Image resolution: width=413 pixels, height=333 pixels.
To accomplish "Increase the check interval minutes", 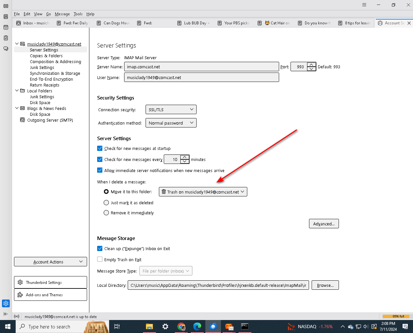I will coord(185,157).
